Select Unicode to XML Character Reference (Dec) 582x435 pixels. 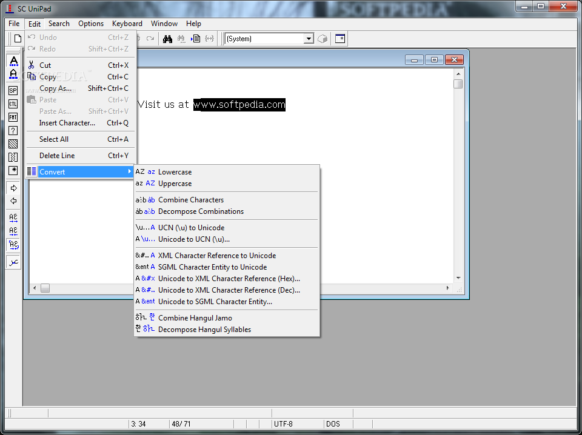pyautogui.click(x=226, y=290)
